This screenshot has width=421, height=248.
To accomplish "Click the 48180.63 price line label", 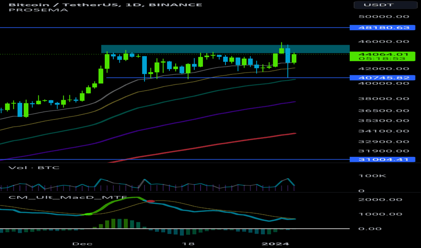I will coord(382,28).
